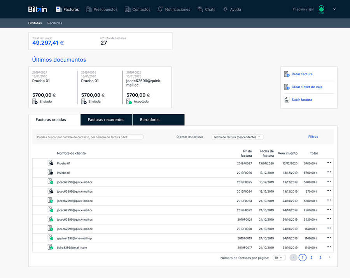This screenshot has height=278, width=350.
Task: Open the Fecha de factura (descendente) sort dropdown
Action: click(x=238, y=137)
